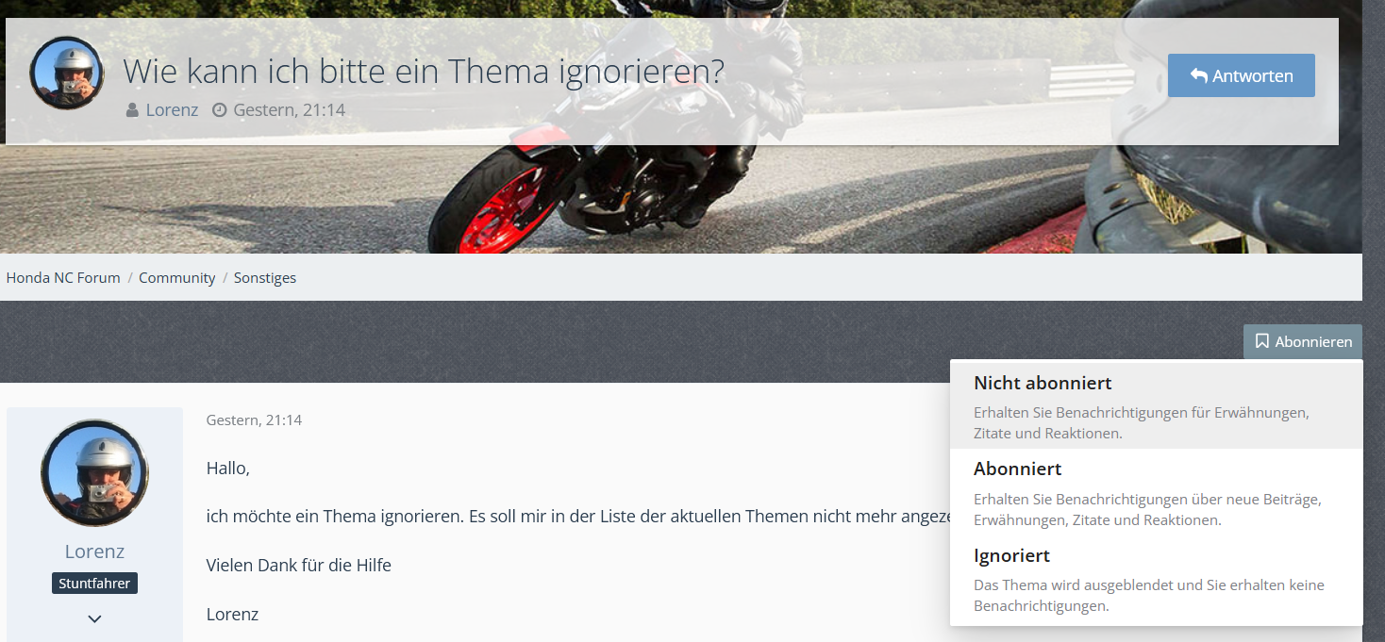
Task: Click the user icon beside Lorenz
Action: (133, 110)
